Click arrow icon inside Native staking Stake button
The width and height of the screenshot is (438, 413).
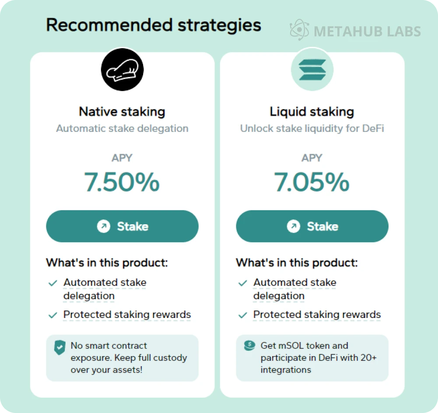tap(104, 226)
